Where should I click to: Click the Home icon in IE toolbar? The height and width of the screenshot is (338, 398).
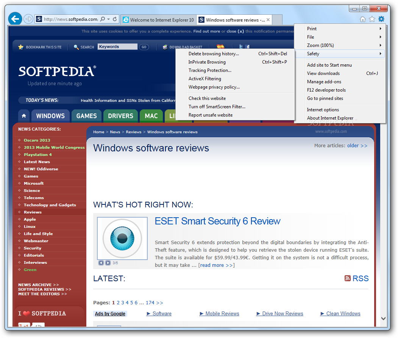tap(363, 19)
